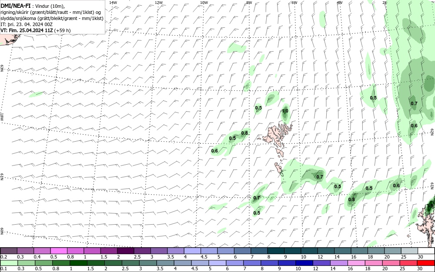This screenshot has height=272, width=435.
Task: Click the white 30 swatch in snow legend
Action: coord(426,251)
